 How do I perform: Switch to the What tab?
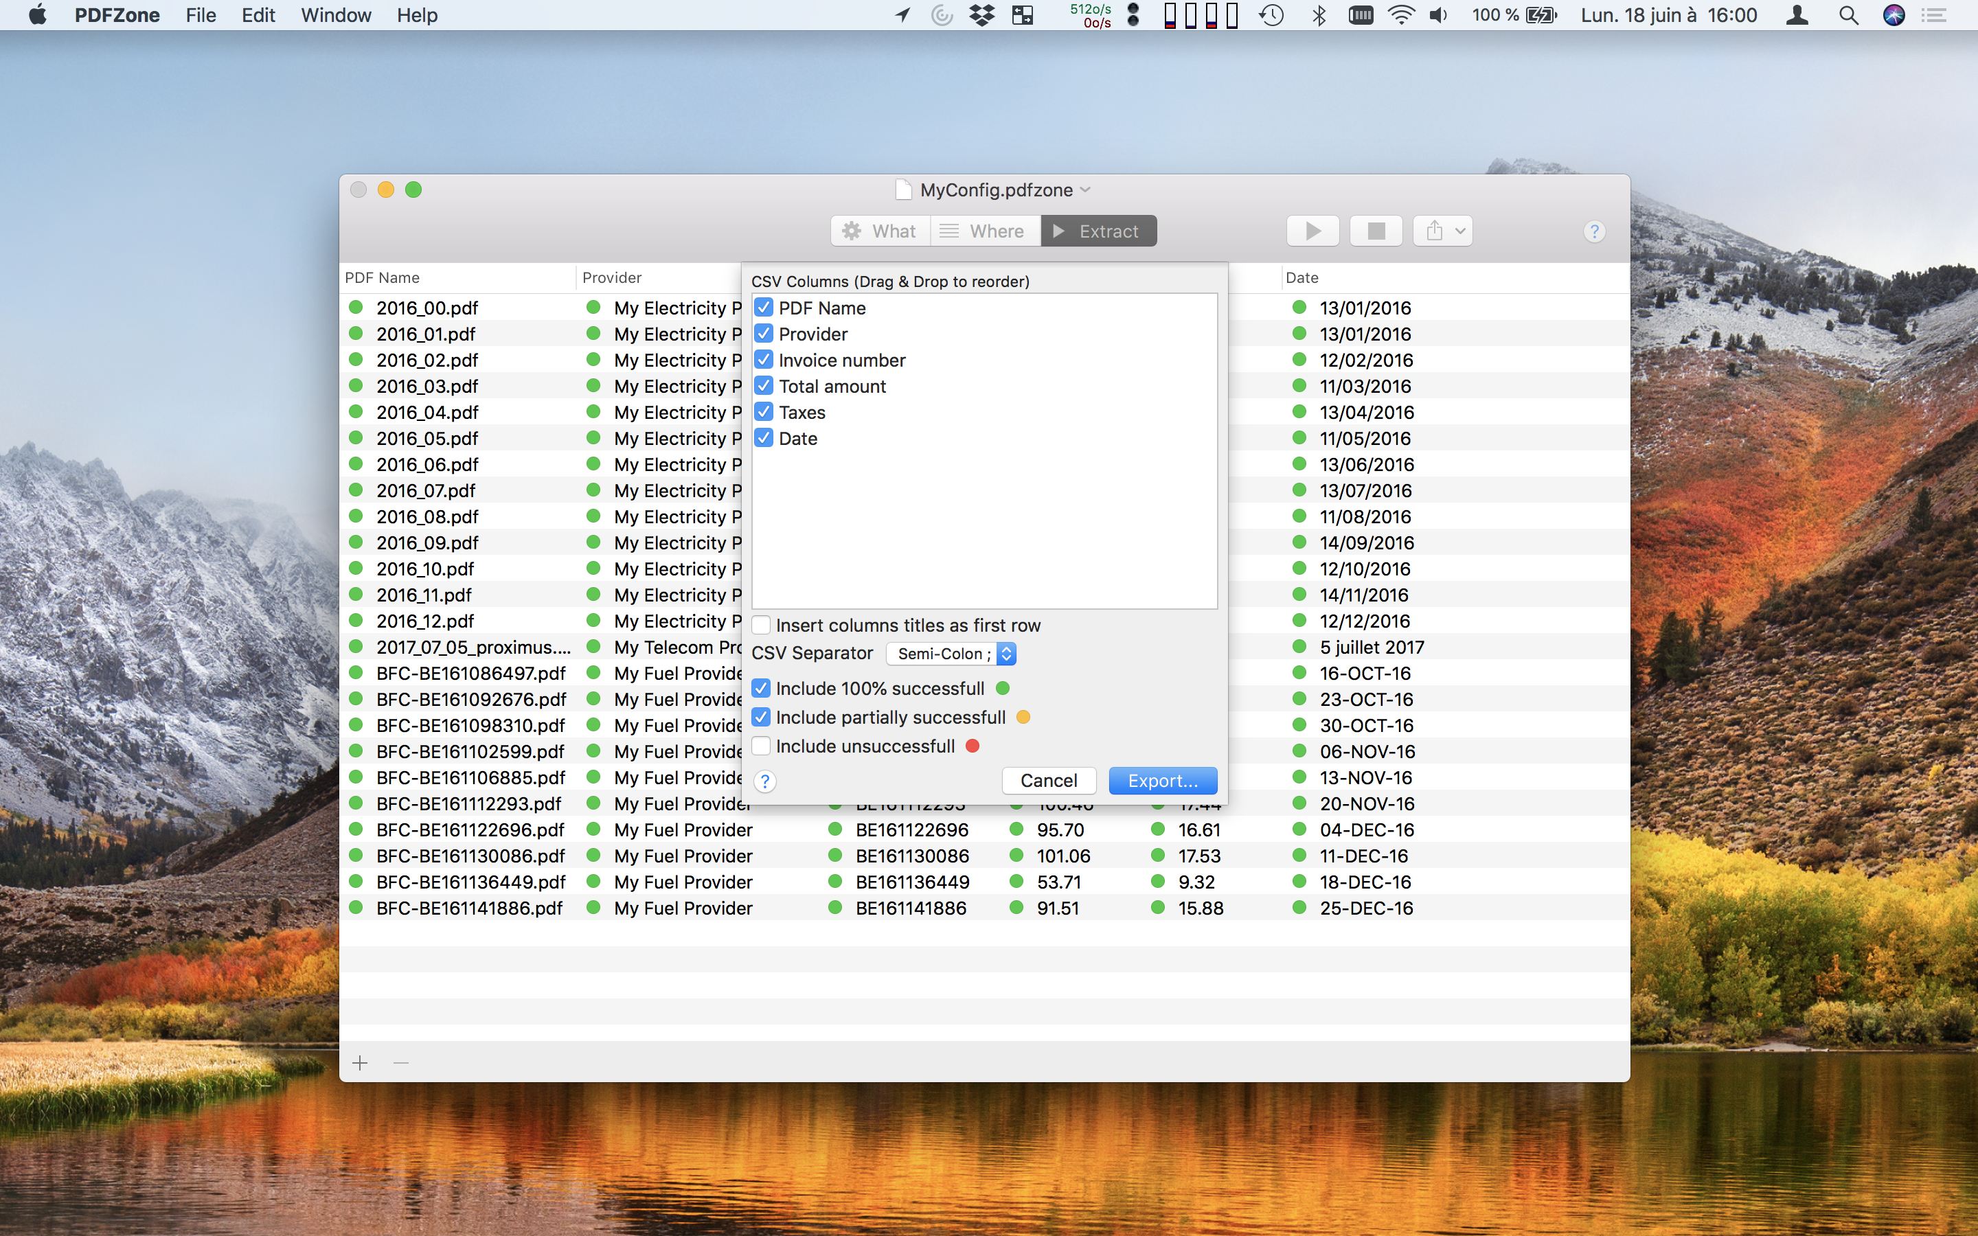click(880, 231)
